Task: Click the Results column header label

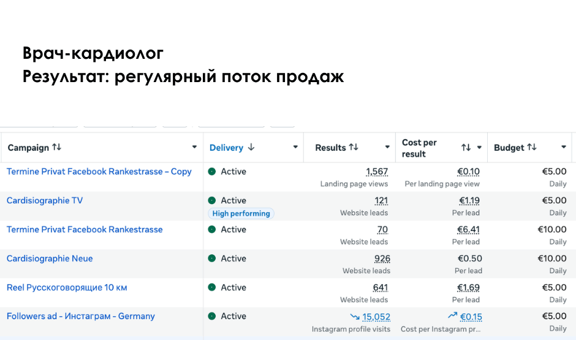Action: (331, 148)
